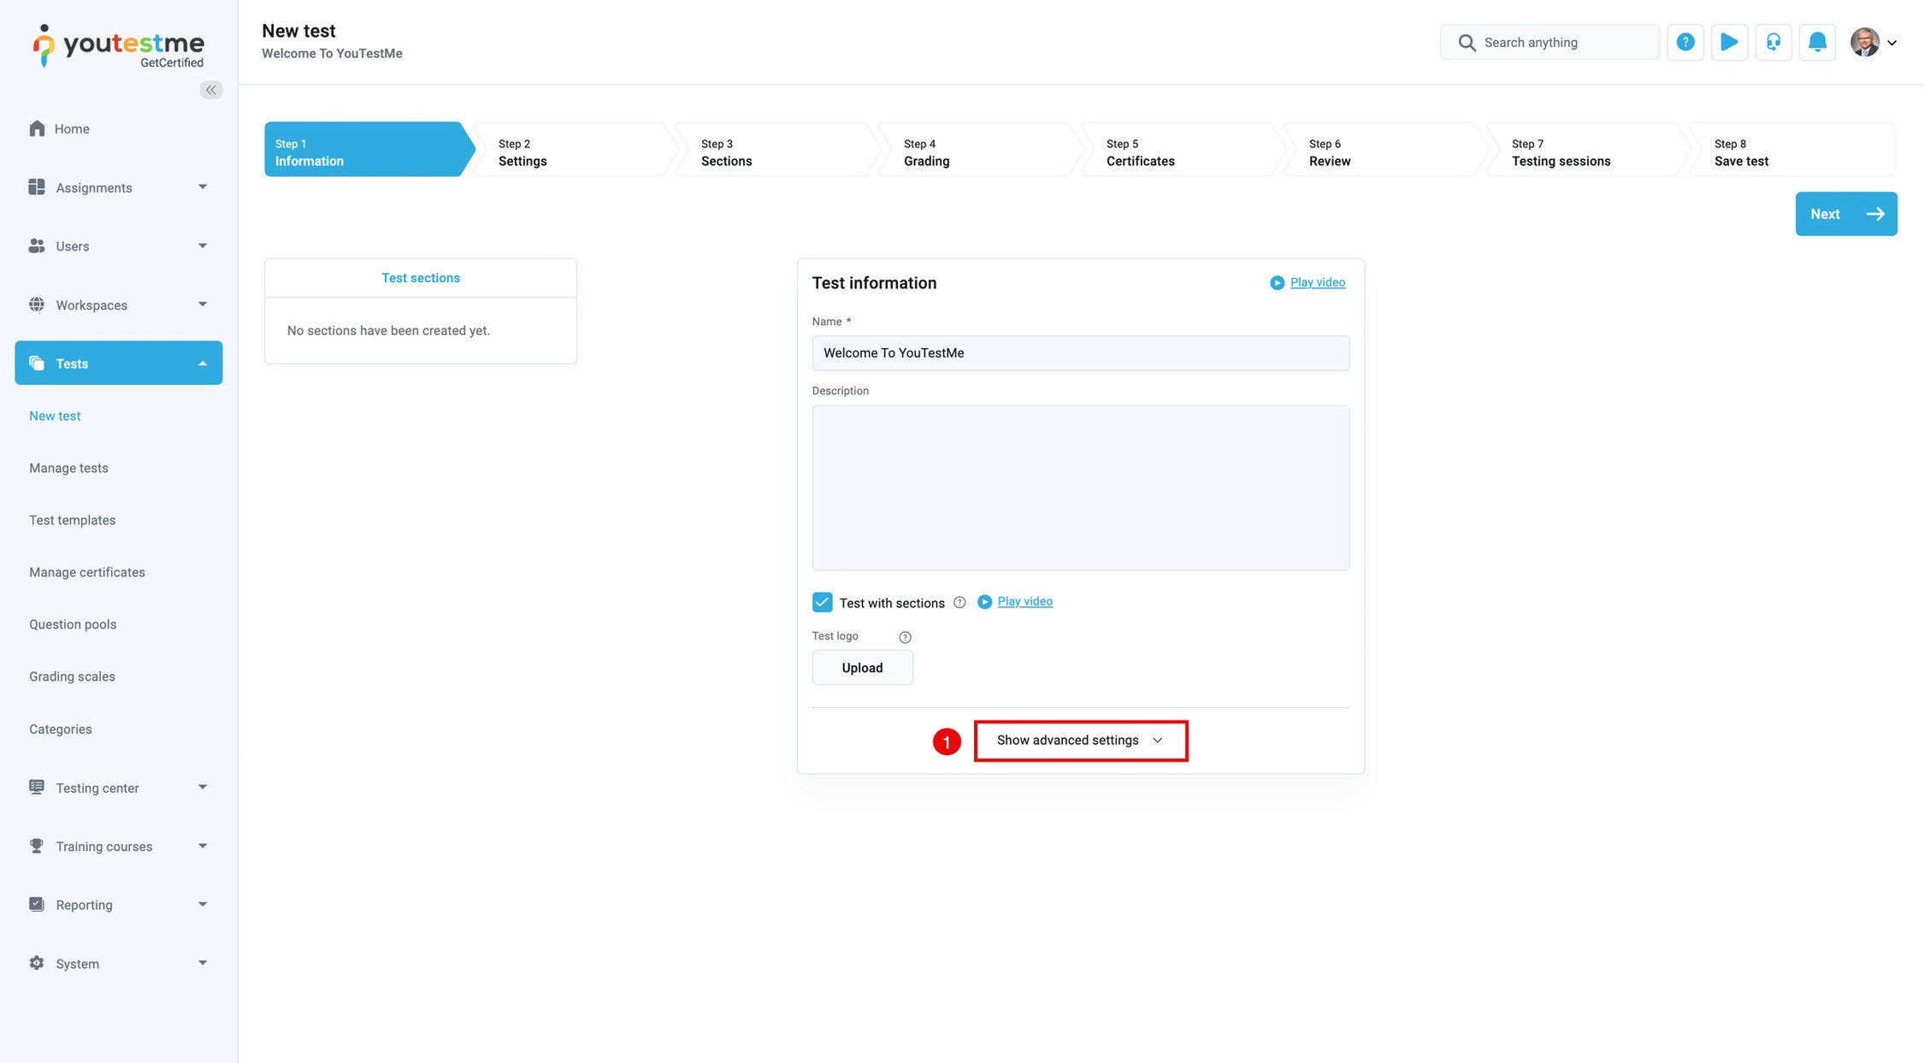
Task: Click the Tests stack icon
Action: point(37,363)
